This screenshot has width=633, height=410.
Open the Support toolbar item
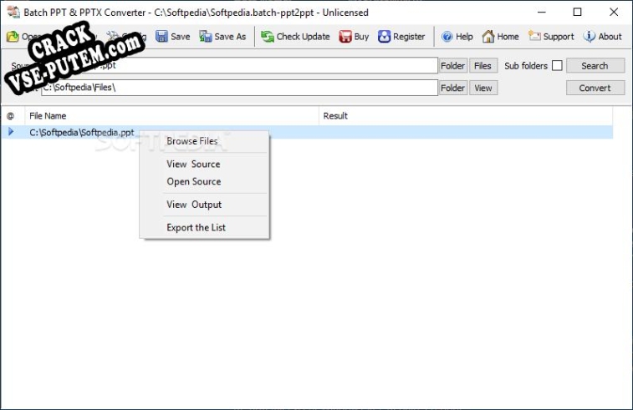534,37
